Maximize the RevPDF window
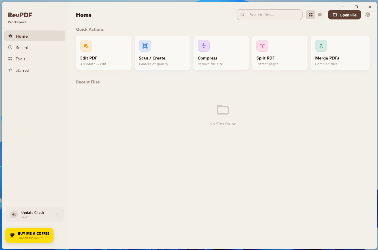Screen dimensions: 378x250 pos(356,7)
